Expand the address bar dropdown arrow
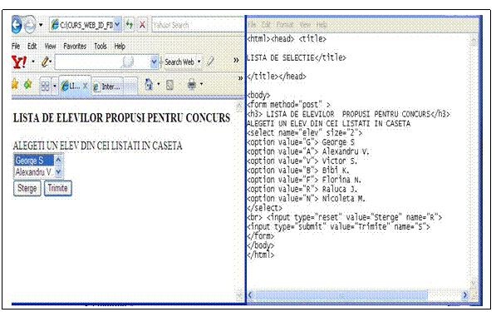 point(117,25)
